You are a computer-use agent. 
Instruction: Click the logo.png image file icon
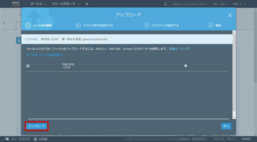click(x=28, y=66)
